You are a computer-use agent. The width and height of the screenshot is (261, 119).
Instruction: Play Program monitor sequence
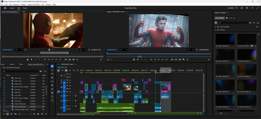159,59
